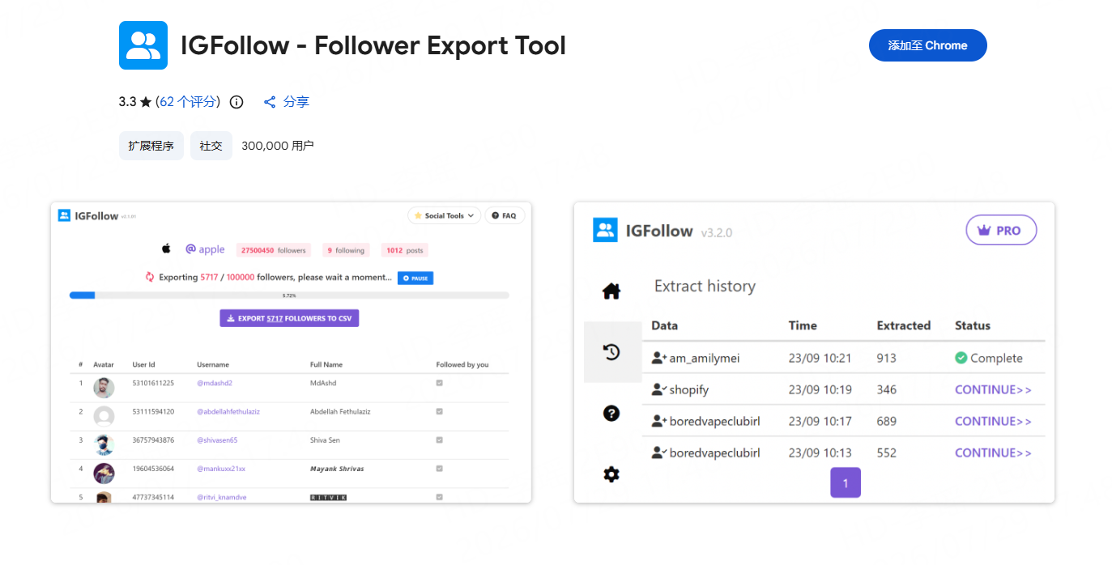Click the 300,000 用户 text
Viewport: 1112px width, 565px height.
tap(278, 146)
